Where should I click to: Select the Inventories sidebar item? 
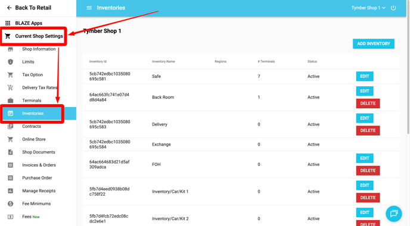(x=38, y=113)
